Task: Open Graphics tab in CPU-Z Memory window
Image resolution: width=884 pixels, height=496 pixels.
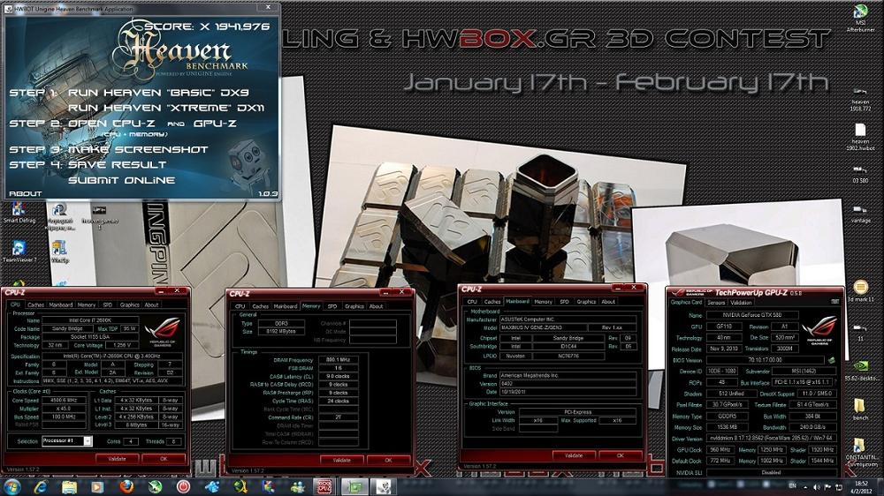Action: click(x=354, y=306)
